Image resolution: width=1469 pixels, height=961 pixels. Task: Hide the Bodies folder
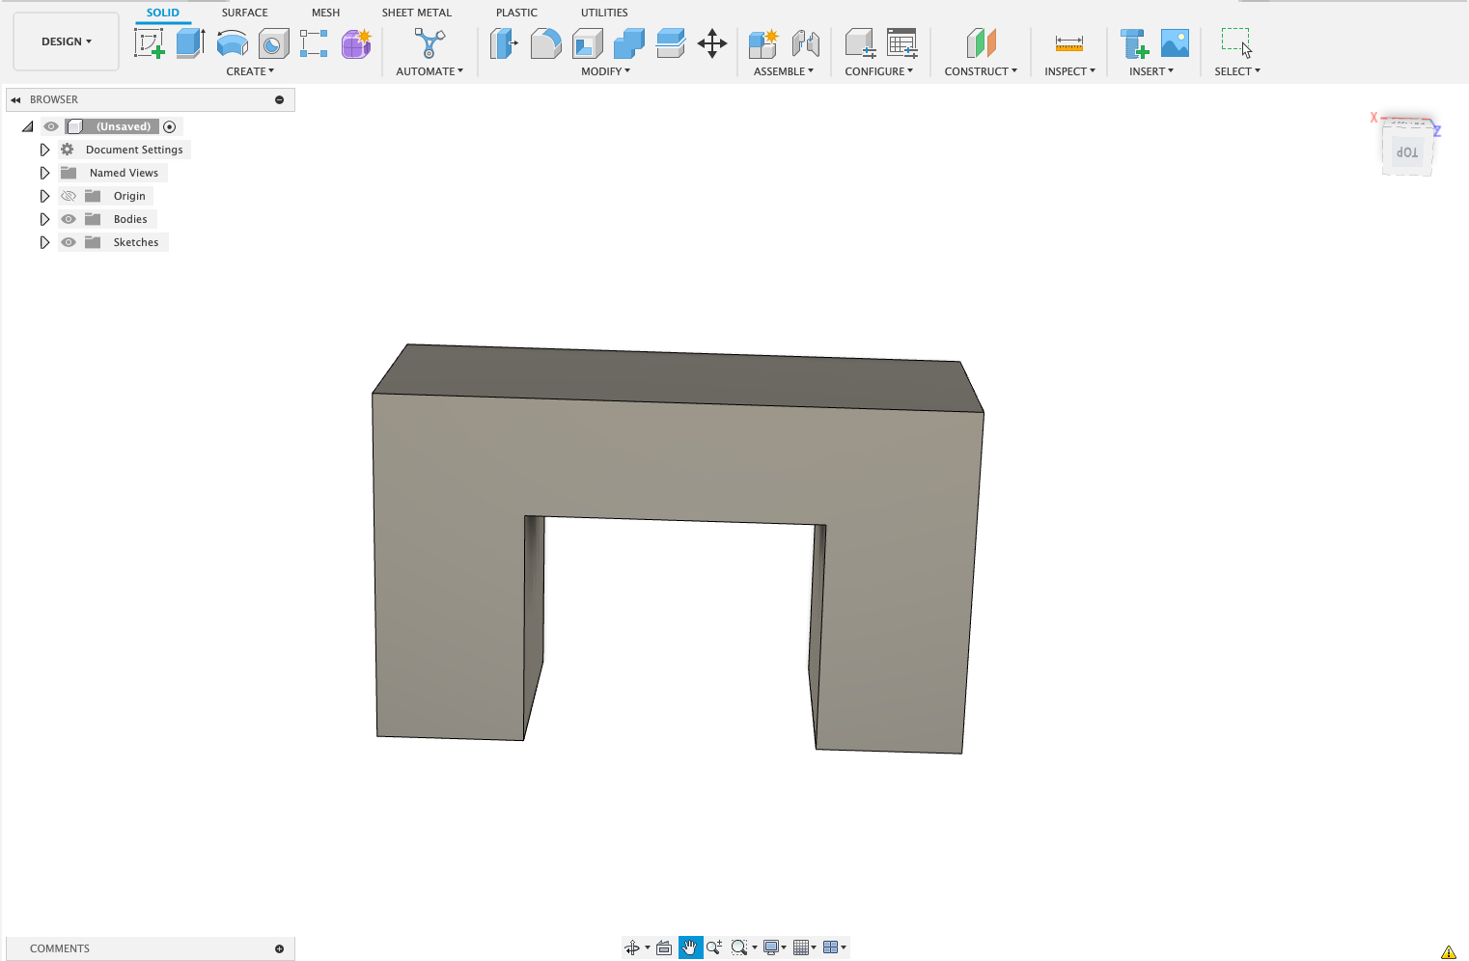(x=69, y=219)
